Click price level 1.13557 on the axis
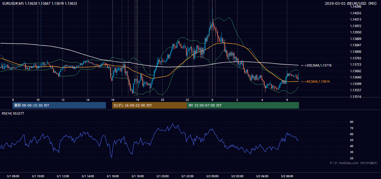 pyautogui.click(x=356, y=90)
